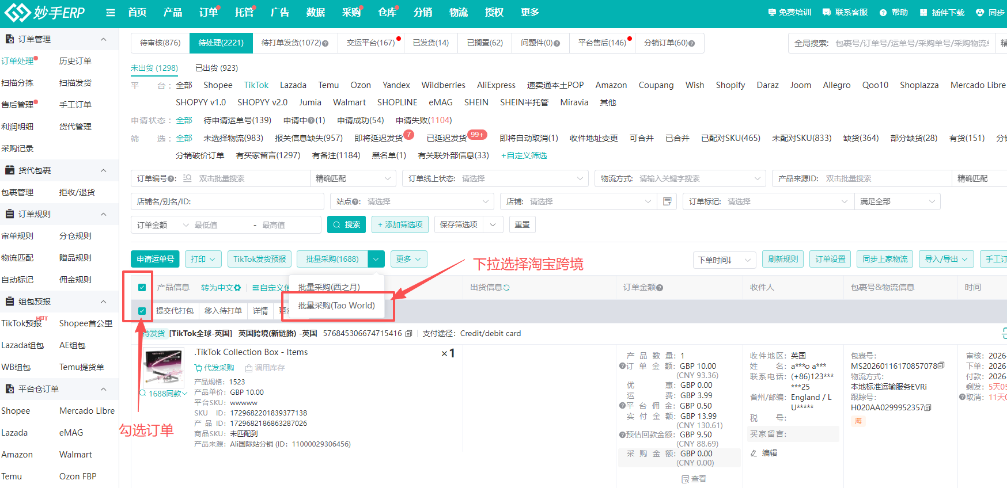Toggle the checkbox beside 提交代打包 order row
Image resolution: width=1007 pixels, height=488 pixels.
coord(142,311)
